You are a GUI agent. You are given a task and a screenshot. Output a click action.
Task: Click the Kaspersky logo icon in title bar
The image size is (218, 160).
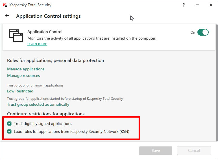tap(5, 5)
